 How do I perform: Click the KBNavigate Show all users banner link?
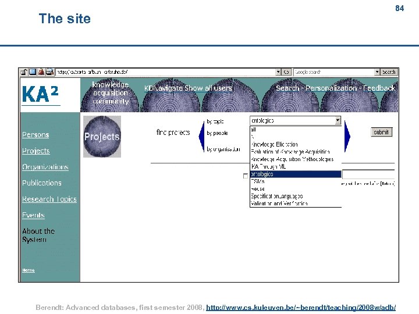point(188,88)
